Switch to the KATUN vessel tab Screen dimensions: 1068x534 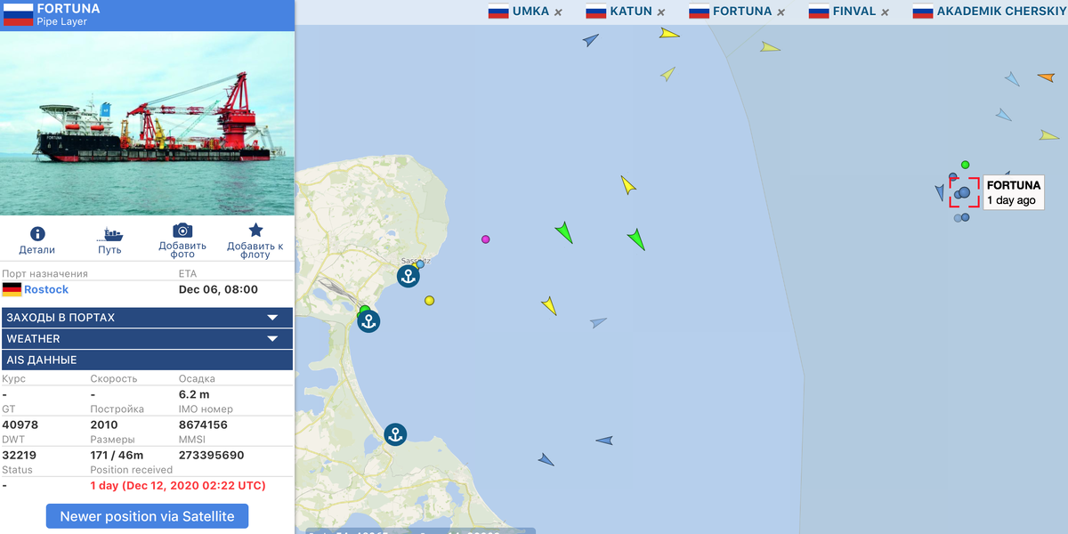631,12
